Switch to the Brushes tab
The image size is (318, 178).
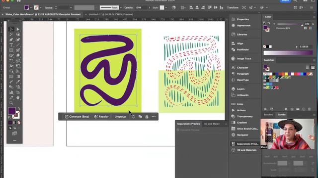point(268,115)
